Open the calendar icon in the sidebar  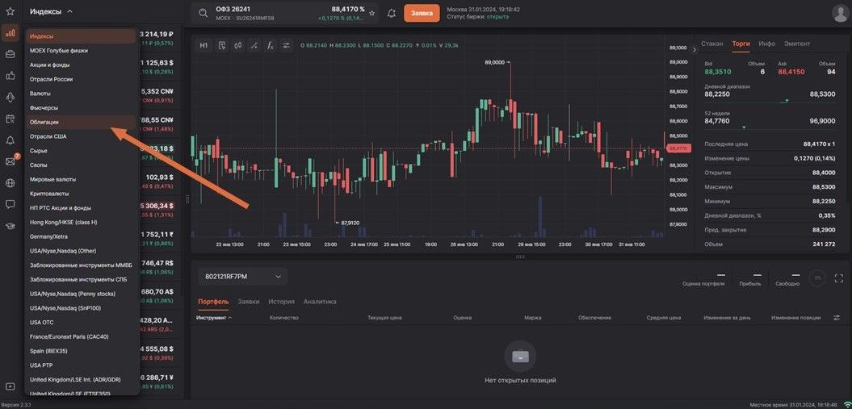click(x=10, y=119)
